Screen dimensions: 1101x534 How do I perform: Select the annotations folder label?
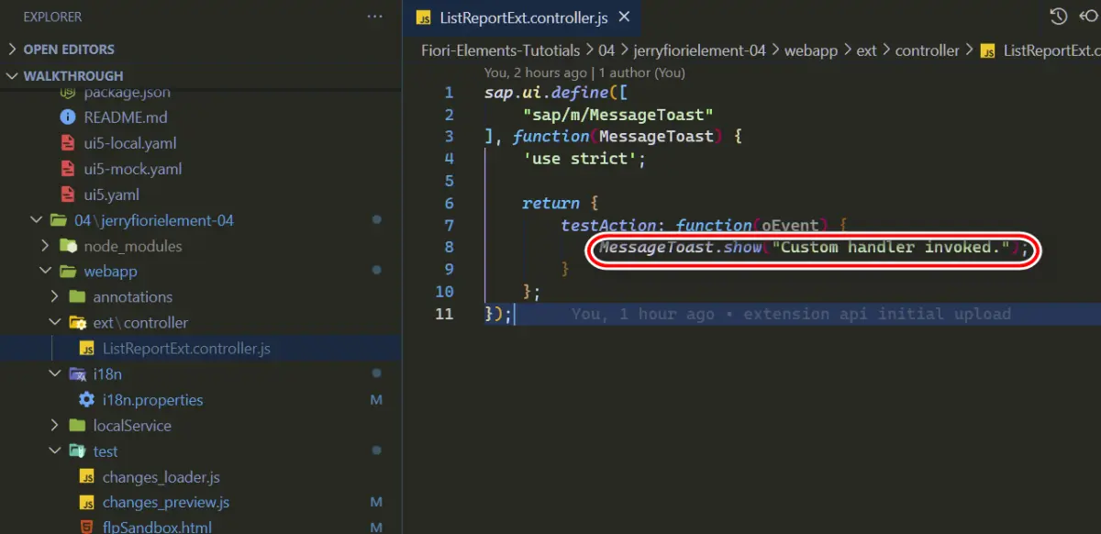pos(133,297)
